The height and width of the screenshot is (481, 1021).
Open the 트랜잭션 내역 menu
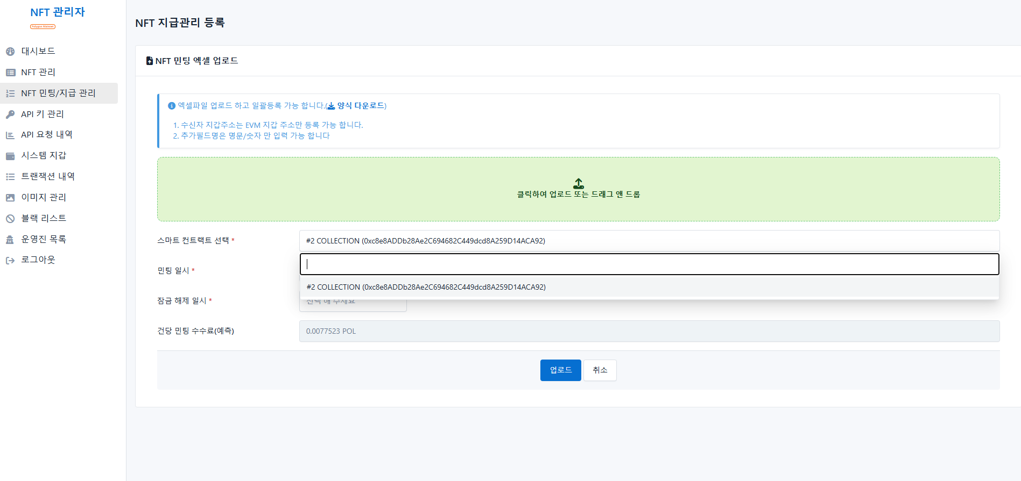pyautogui.click(x=48, y=176)
